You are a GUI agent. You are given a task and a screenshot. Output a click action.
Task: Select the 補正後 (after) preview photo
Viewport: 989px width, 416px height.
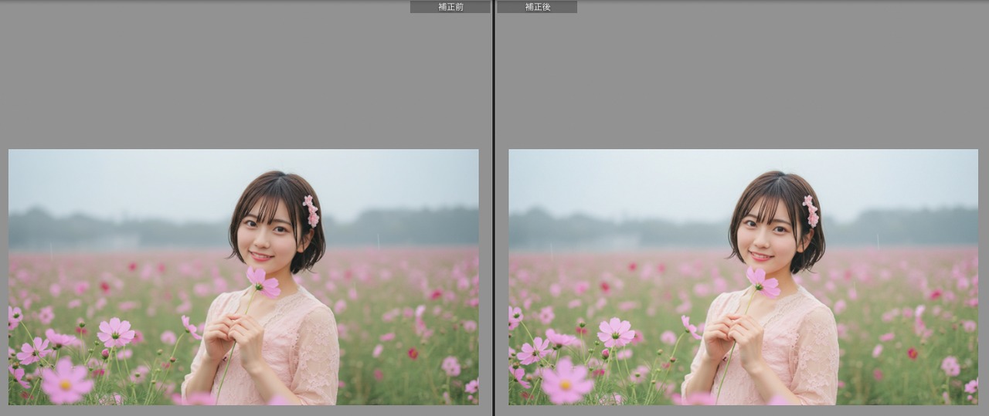point(743,277)
